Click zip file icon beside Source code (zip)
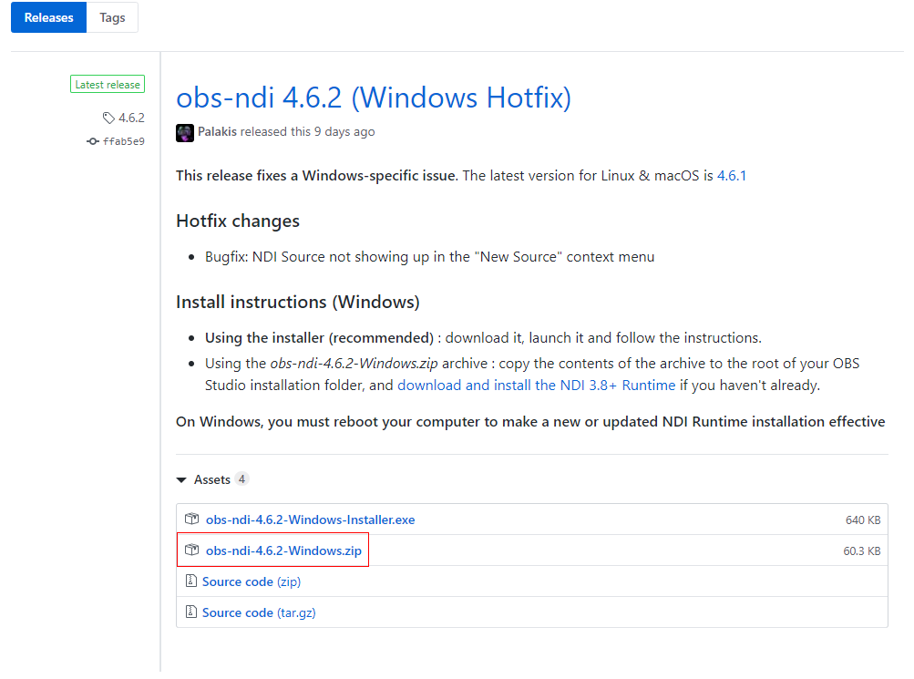914x679 pixels. [x=190, y=581]
